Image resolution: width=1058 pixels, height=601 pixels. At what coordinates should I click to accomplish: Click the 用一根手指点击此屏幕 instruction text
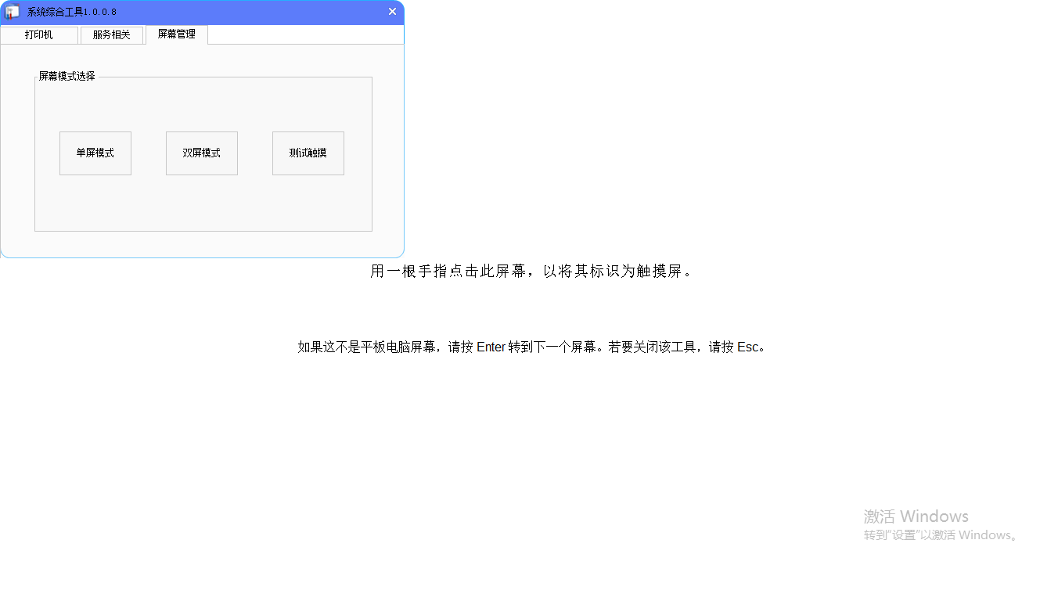tap(531, 272)
